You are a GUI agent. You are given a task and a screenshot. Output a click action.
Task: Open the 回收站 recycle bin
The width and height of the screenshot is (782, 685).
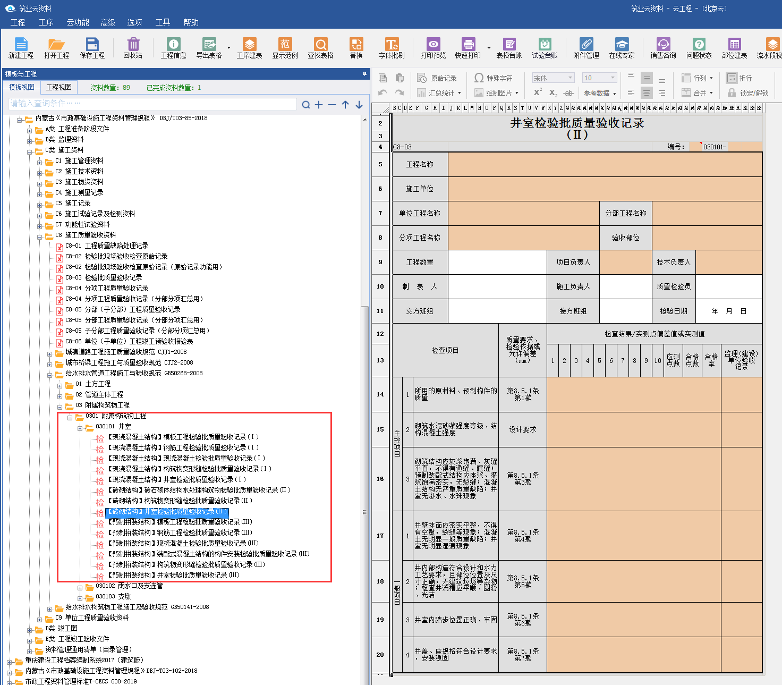coord(133,48)
